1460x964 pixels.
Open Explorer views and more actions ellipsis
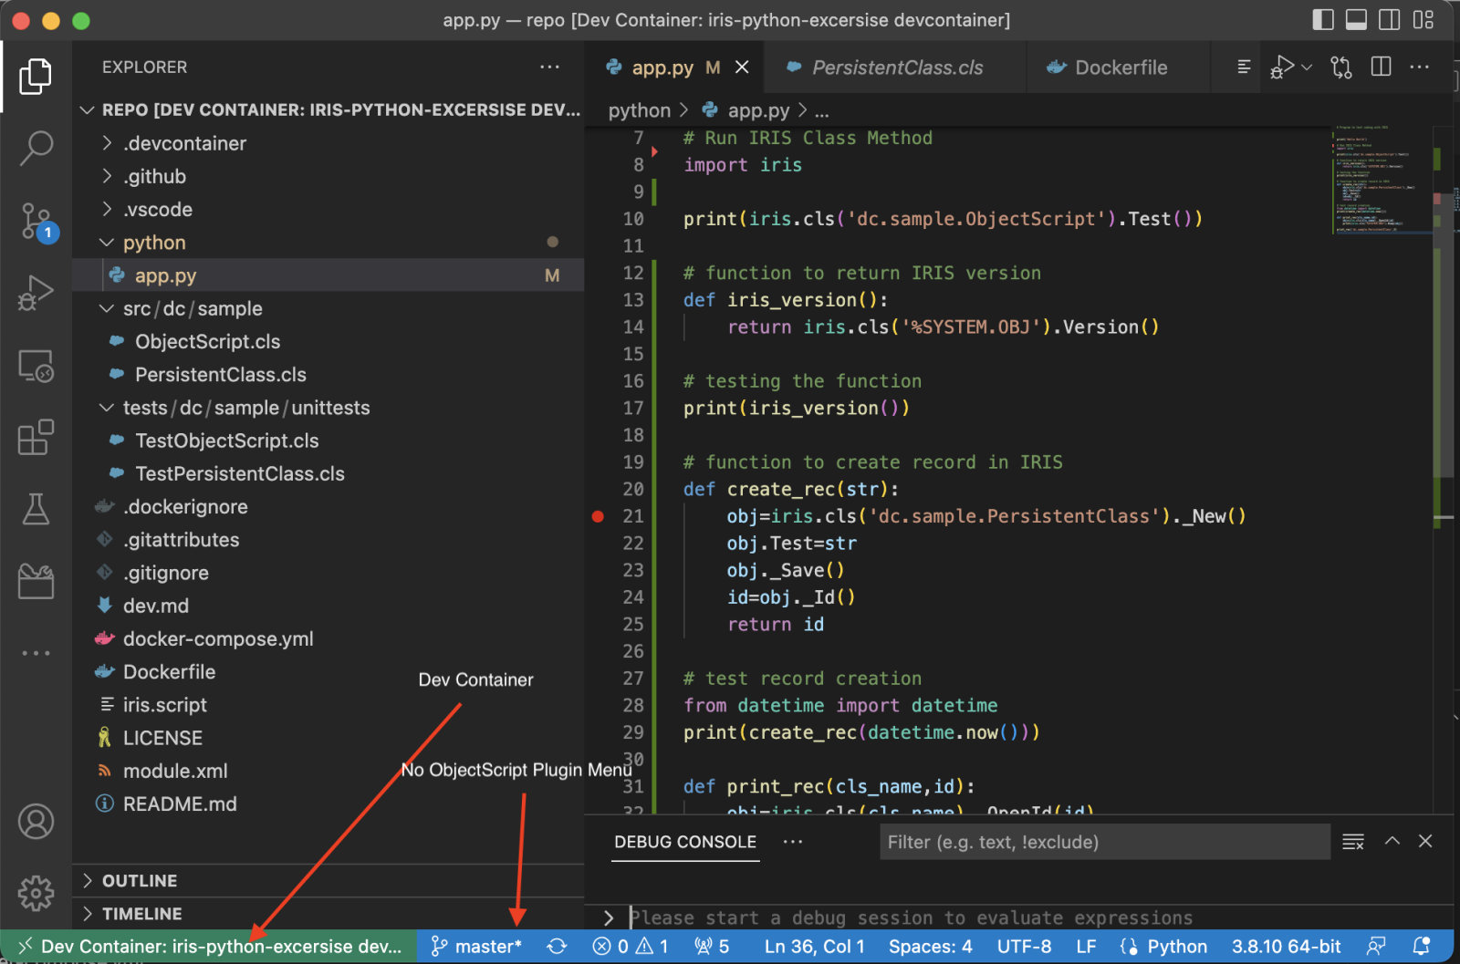tap(549, 67)
